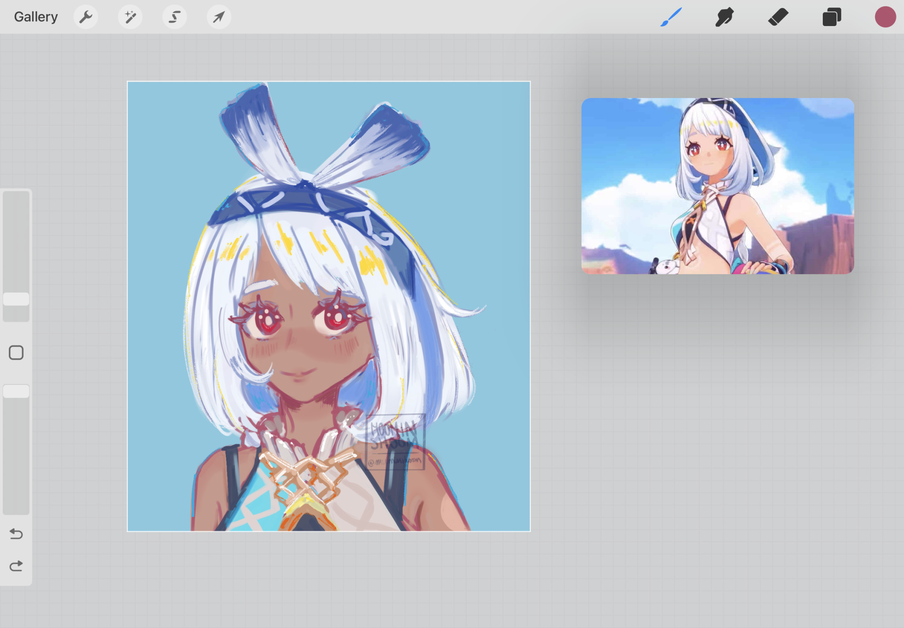Open the Layers panel
This screenshot has width=904, height=628.
coord(832,17)
